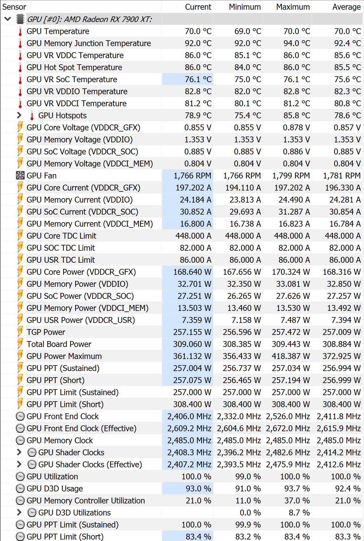The height and width of the screenshot is (541, 364).
Task: Click lightning icon for TGP Power
Action: click(x=20, y=332)
